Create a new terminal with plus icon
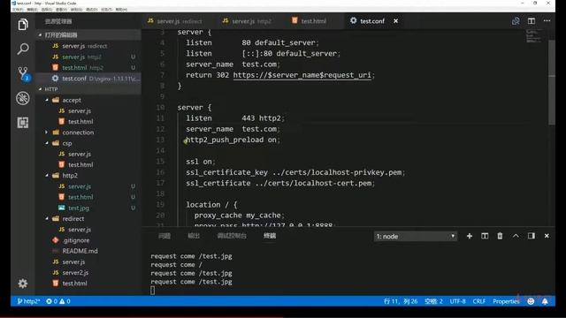 tap(470, 236)
